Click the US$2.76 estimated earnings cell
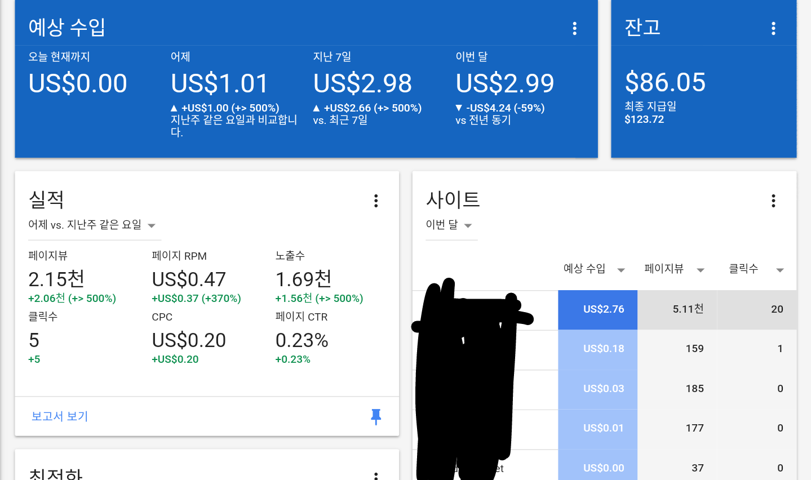 coord(603,309)
